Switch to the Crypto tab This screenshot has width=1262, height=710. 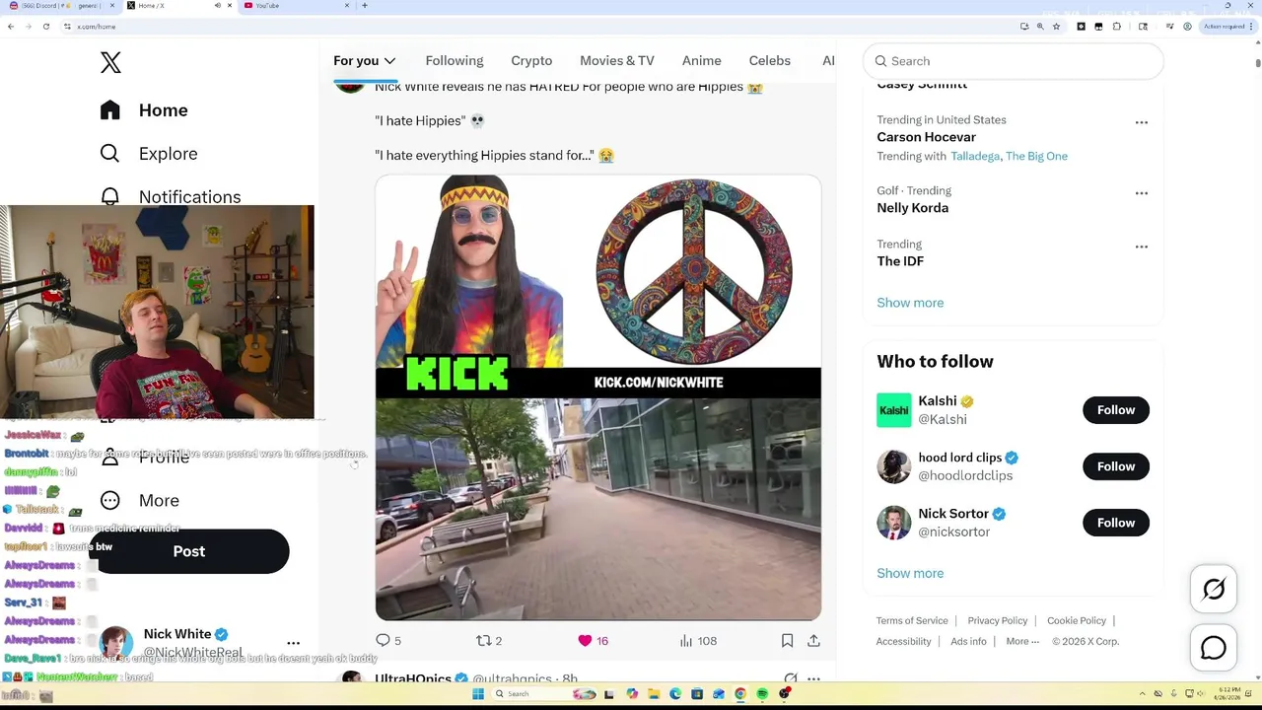pos(531,61)
